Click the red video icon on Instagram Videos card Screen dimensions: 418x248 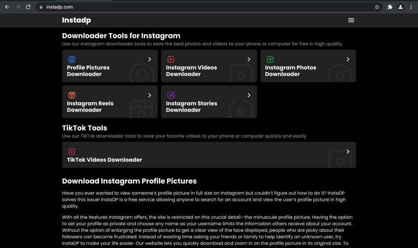tap(171, 59)
